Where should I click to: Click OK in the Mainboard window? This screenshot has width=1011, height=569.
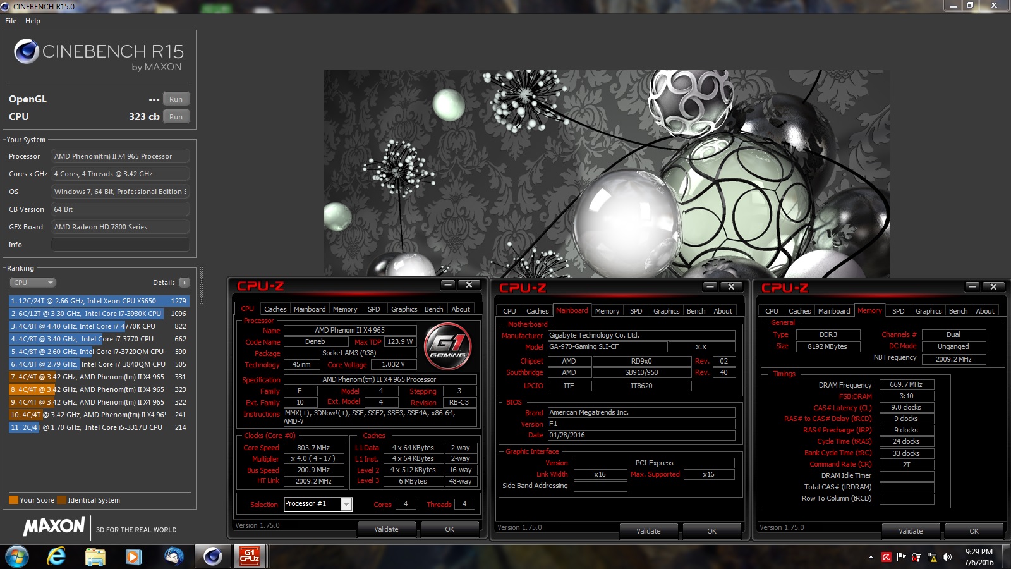pos(711,531)
